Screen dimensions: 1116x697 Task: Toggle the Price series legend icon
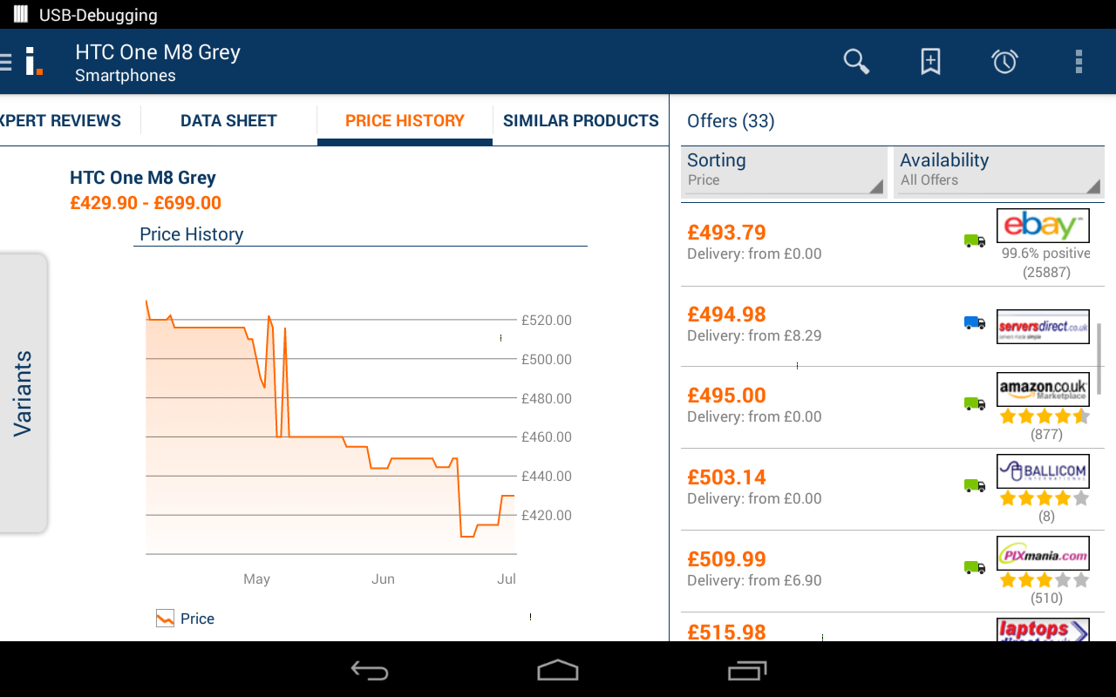[x=165, y=619]
